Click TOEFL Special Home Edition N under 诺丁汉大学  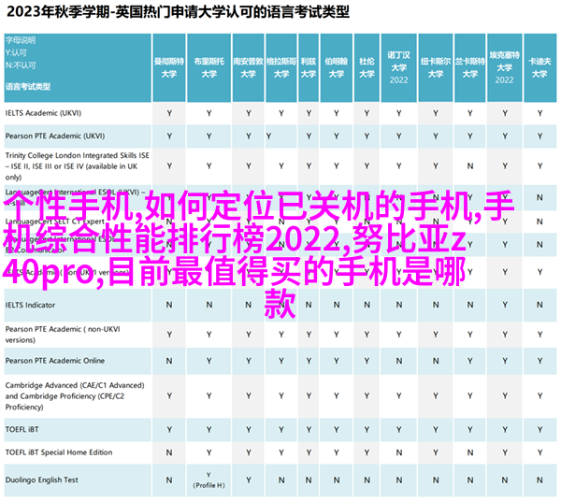pyautogui.click(x=399, y=452)
